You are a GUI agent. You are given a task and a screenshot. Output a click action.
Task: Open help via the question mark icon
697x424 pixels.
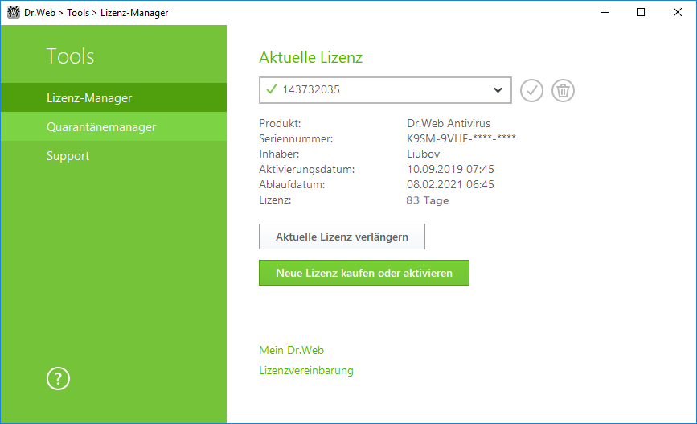pyautogui.click(x=58, y=379)
